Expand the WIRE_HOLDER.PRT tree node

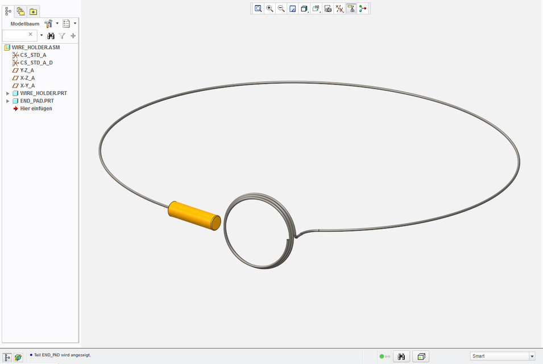pos(8,93)
